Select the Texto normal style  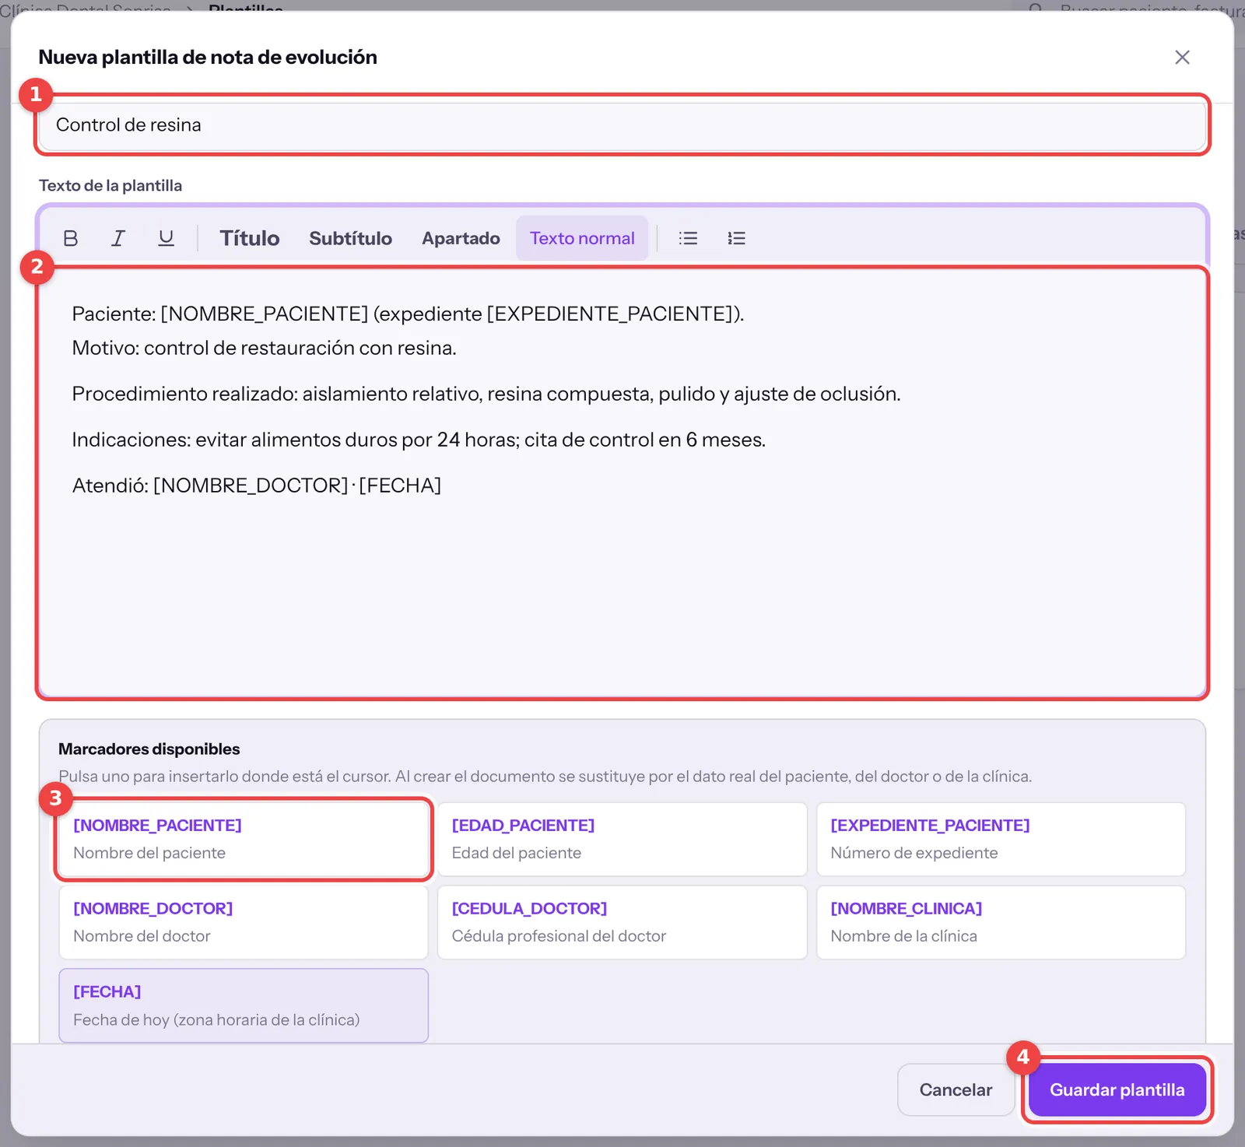[x=582, y=238]
